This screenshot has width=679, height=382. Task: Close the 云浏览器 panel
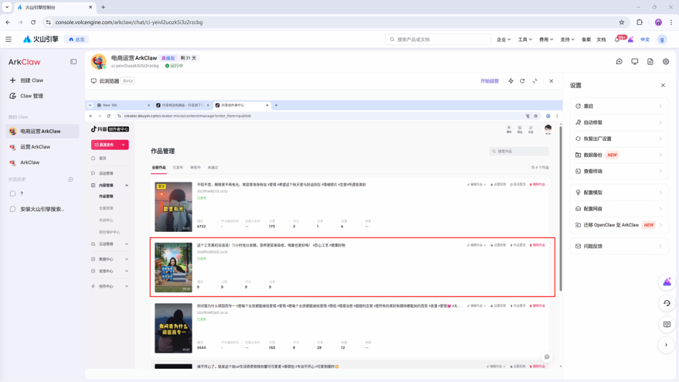(x=551, y=81)
